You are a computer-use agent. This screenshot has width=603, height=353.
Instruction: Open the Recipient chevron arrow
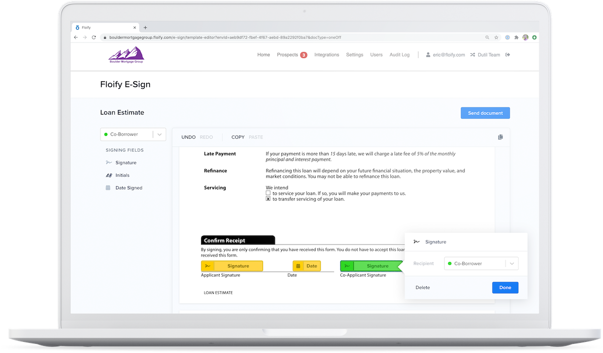click(x=512, y=263)
